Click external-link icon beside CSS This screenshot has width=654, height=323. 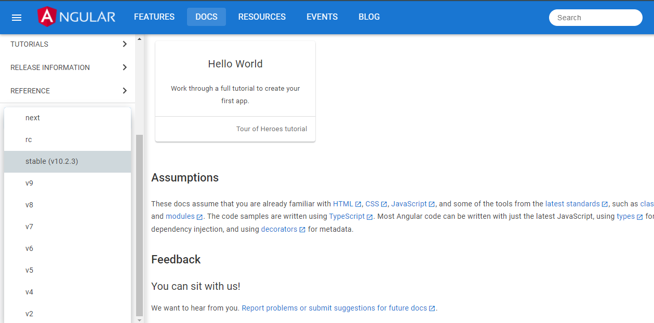(384, 204)
